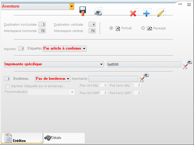Click the blue plus add icon
The height and width of the screenshot is (145, 194).
pyautogui.click(x=147, y=13)
